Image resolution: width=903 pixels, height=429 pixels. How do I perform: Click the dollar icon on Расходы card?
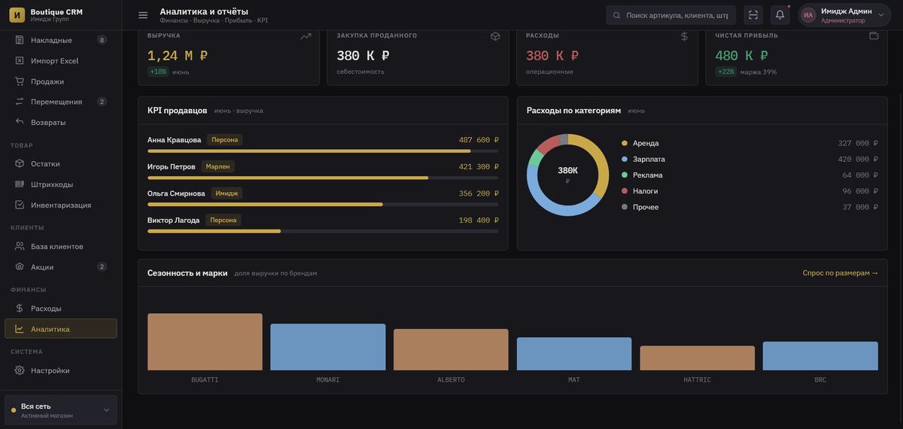pyautogui.click(x=684, y=36)
